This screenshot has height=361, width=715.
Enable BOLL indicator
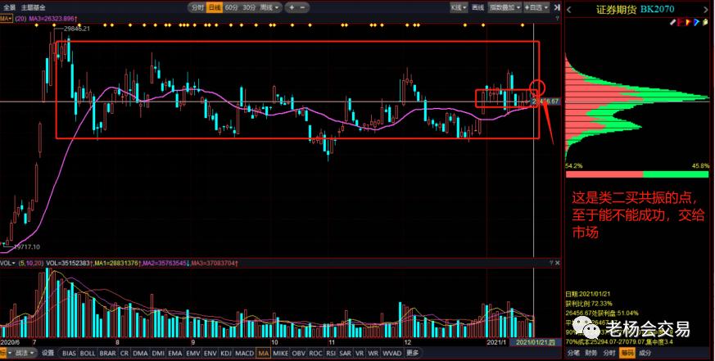tap(88, 354)
